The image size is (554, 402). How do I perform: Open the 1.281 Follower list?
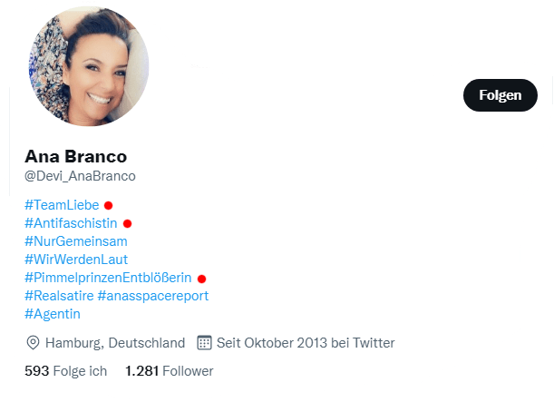(x=170, y=371)
